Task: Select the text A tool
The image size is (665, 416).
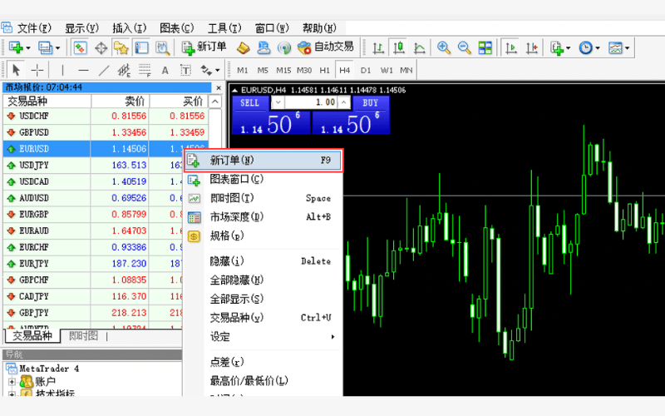Action: [x=165, y=71]
